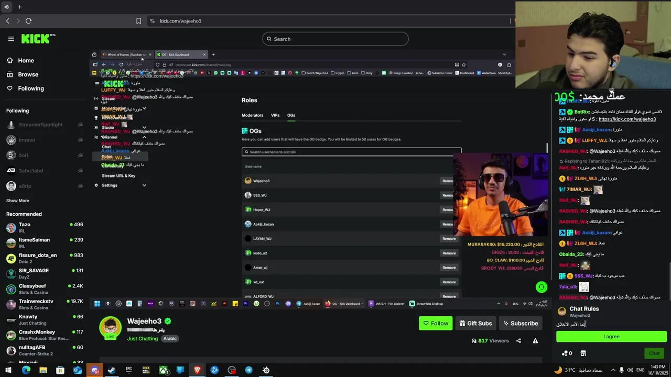Remove LAYAN_WJ from OGs
This screenshot has height=377, width=671.
tap(449, 239)
